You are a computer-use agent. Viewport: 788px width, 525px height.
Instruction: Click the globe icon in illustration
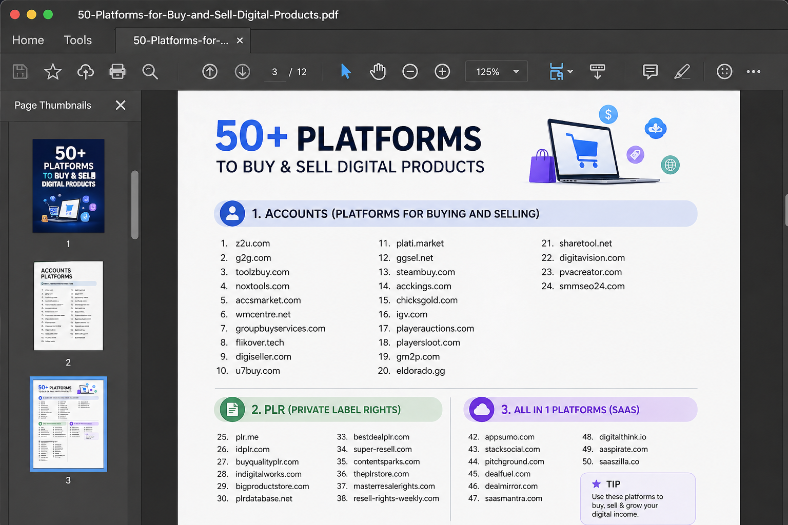(x=670, y=165)
